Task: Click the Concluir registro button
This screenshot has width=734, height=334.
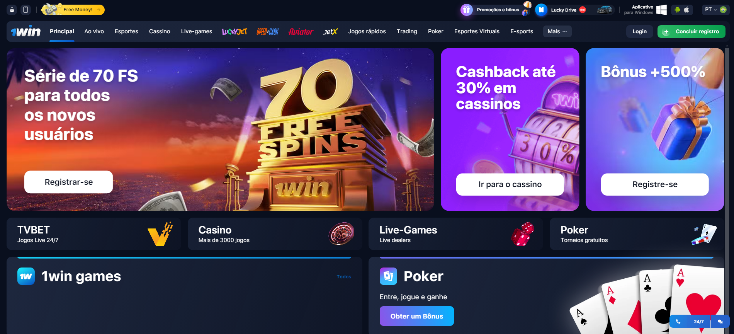Action: coord(691,31)
